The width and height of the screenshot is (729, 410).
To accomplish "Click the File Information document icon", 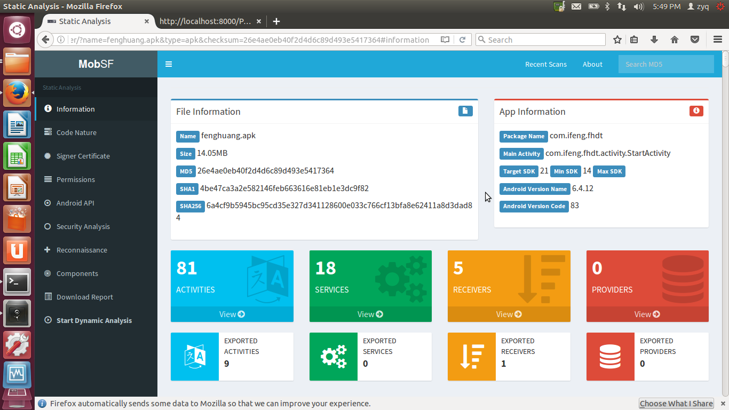I will 465,111.
